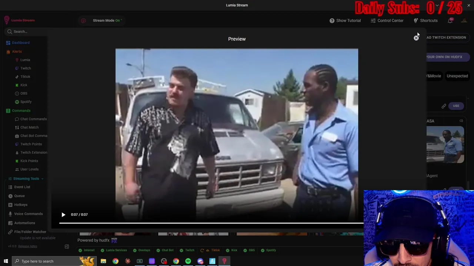This screenshot has height=266, width=474.
Task: Toggle sound icon on the ASA card
Action: (461, 121)
